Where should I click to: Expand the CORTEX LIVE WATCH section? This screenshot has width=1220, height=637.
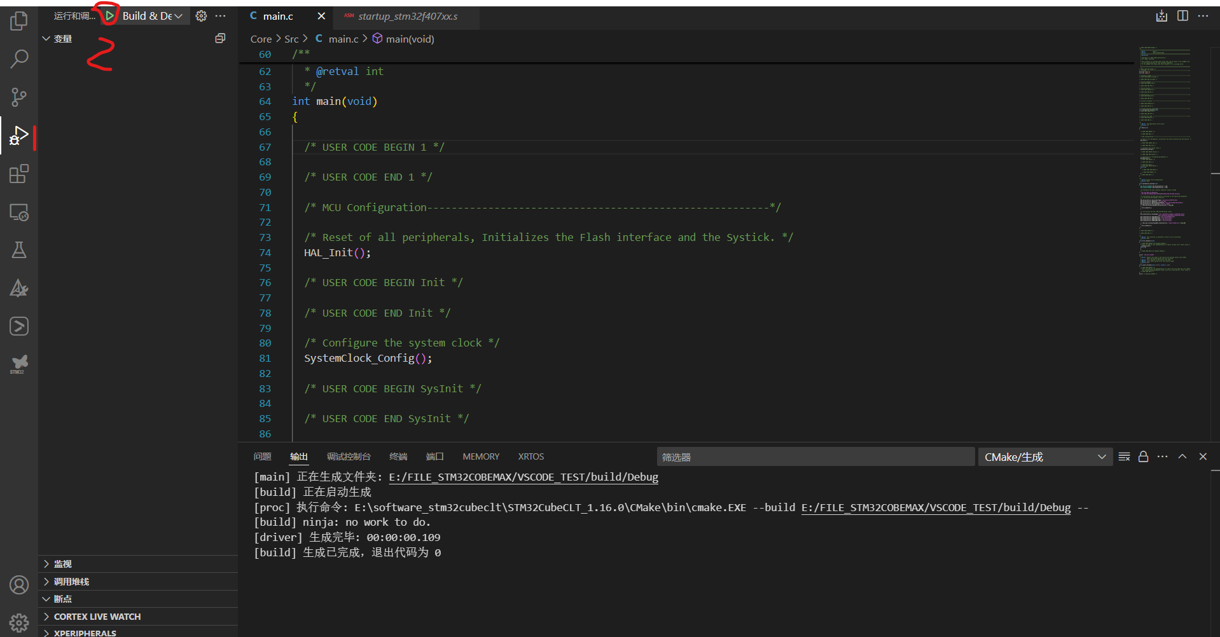[x=97, y=616]
